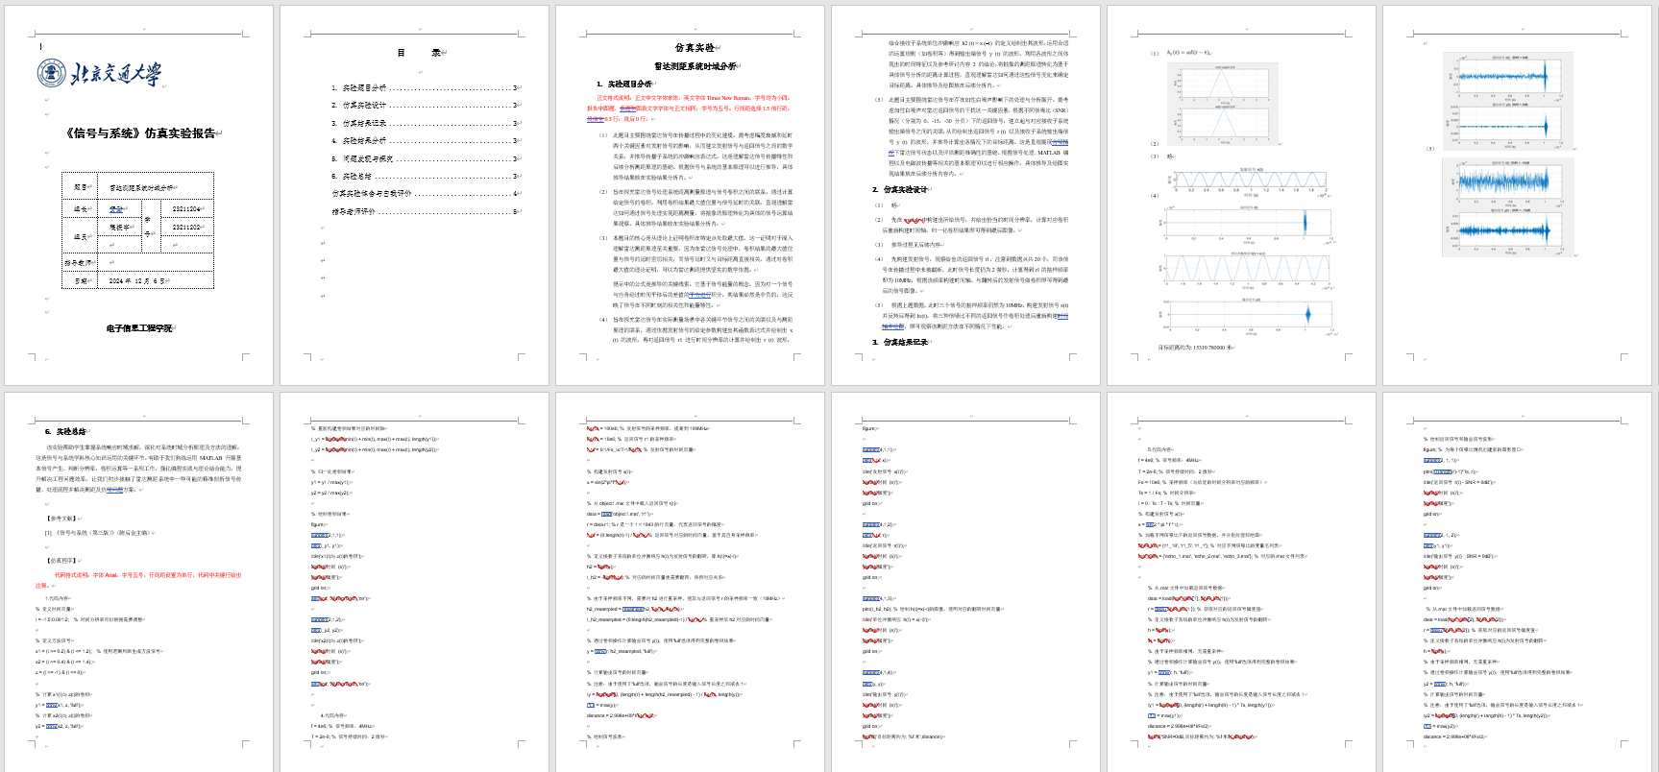Open TOC entry 2. 仿真实验设计
Image resolution: width=1659 pixels, height=772 pixels.
[x=359, y=106]
